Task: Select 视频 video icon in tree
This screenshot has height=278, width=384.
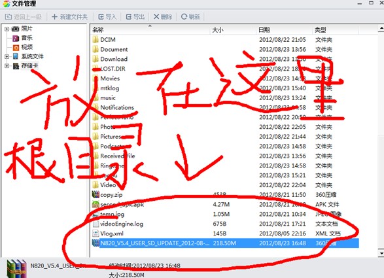Action: (x=16, y=48)
